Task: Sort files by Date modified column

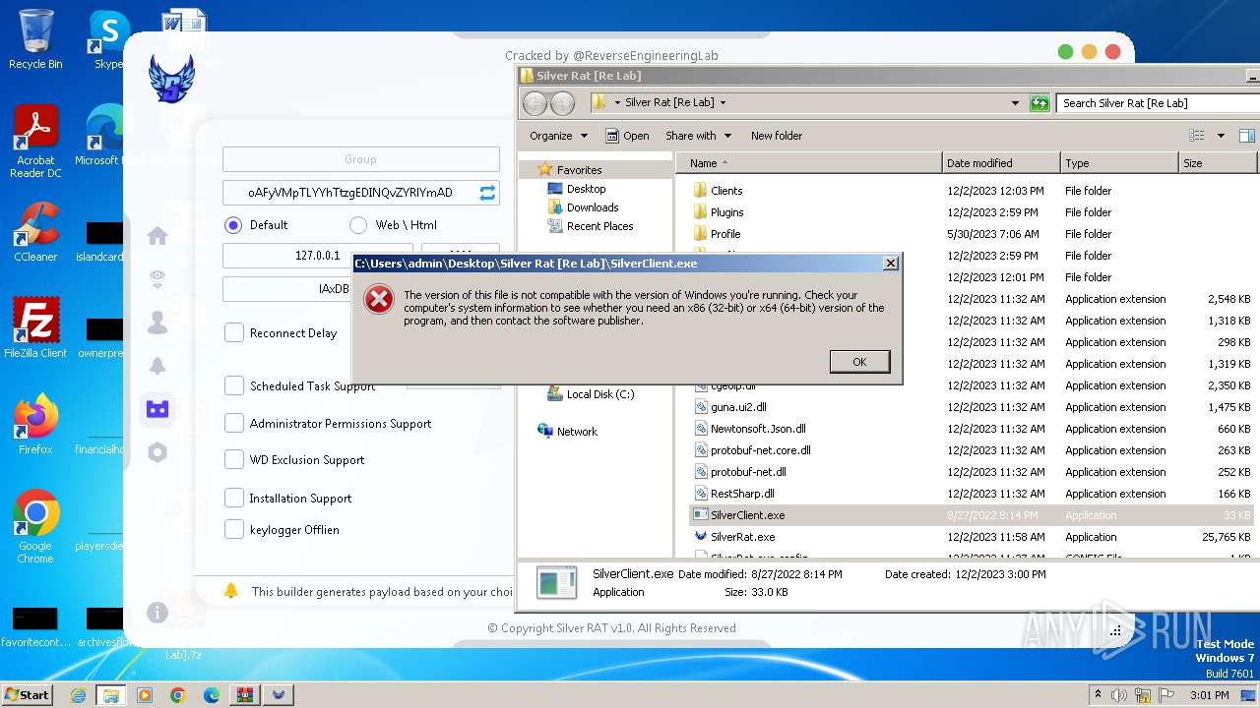Action: click(1001, 163)
